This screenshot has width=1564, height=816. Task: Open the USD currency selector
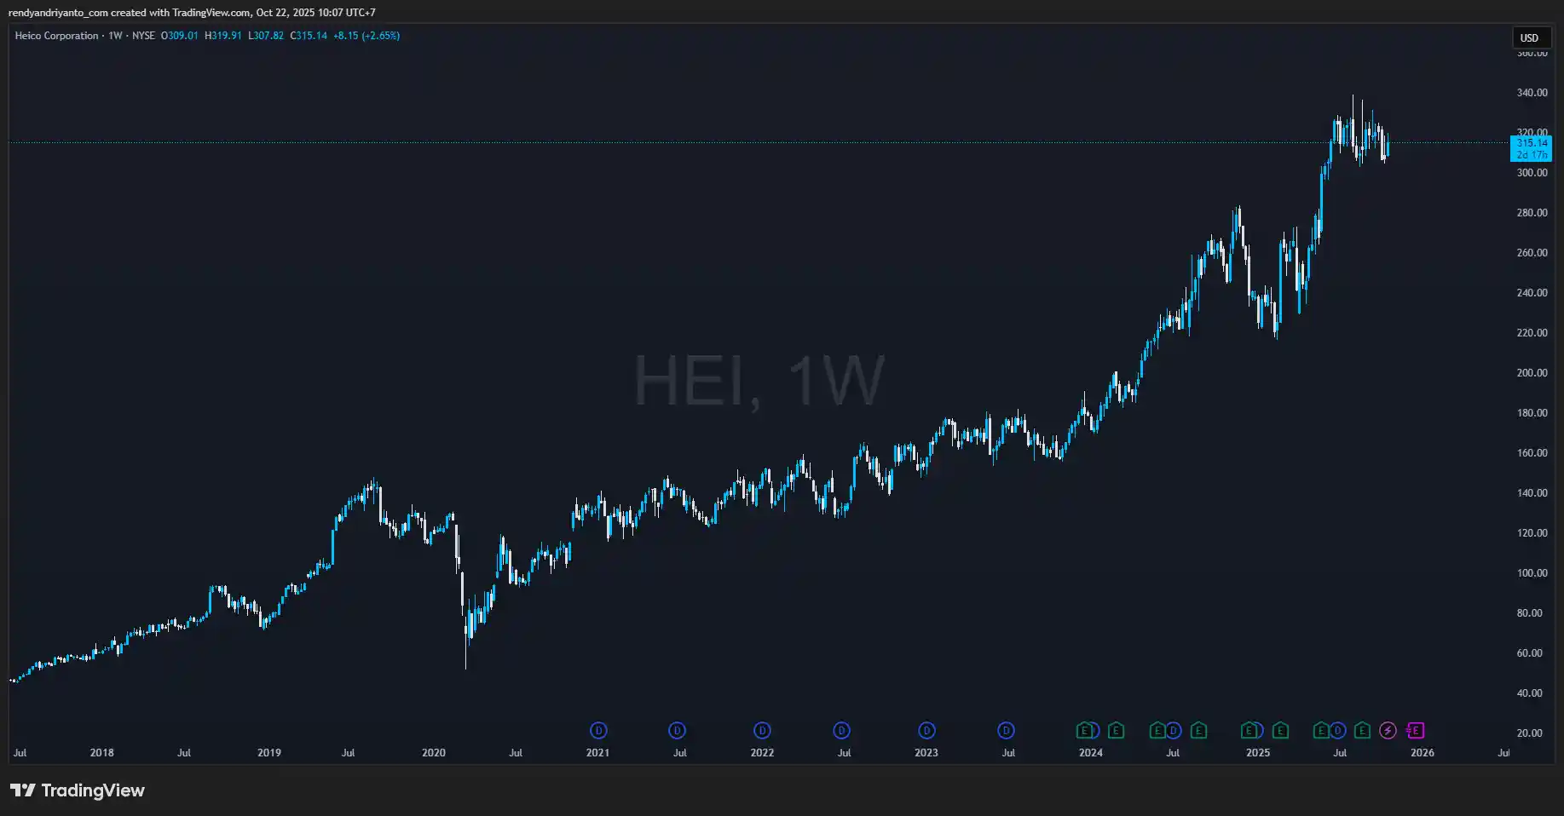[1530, 37]
